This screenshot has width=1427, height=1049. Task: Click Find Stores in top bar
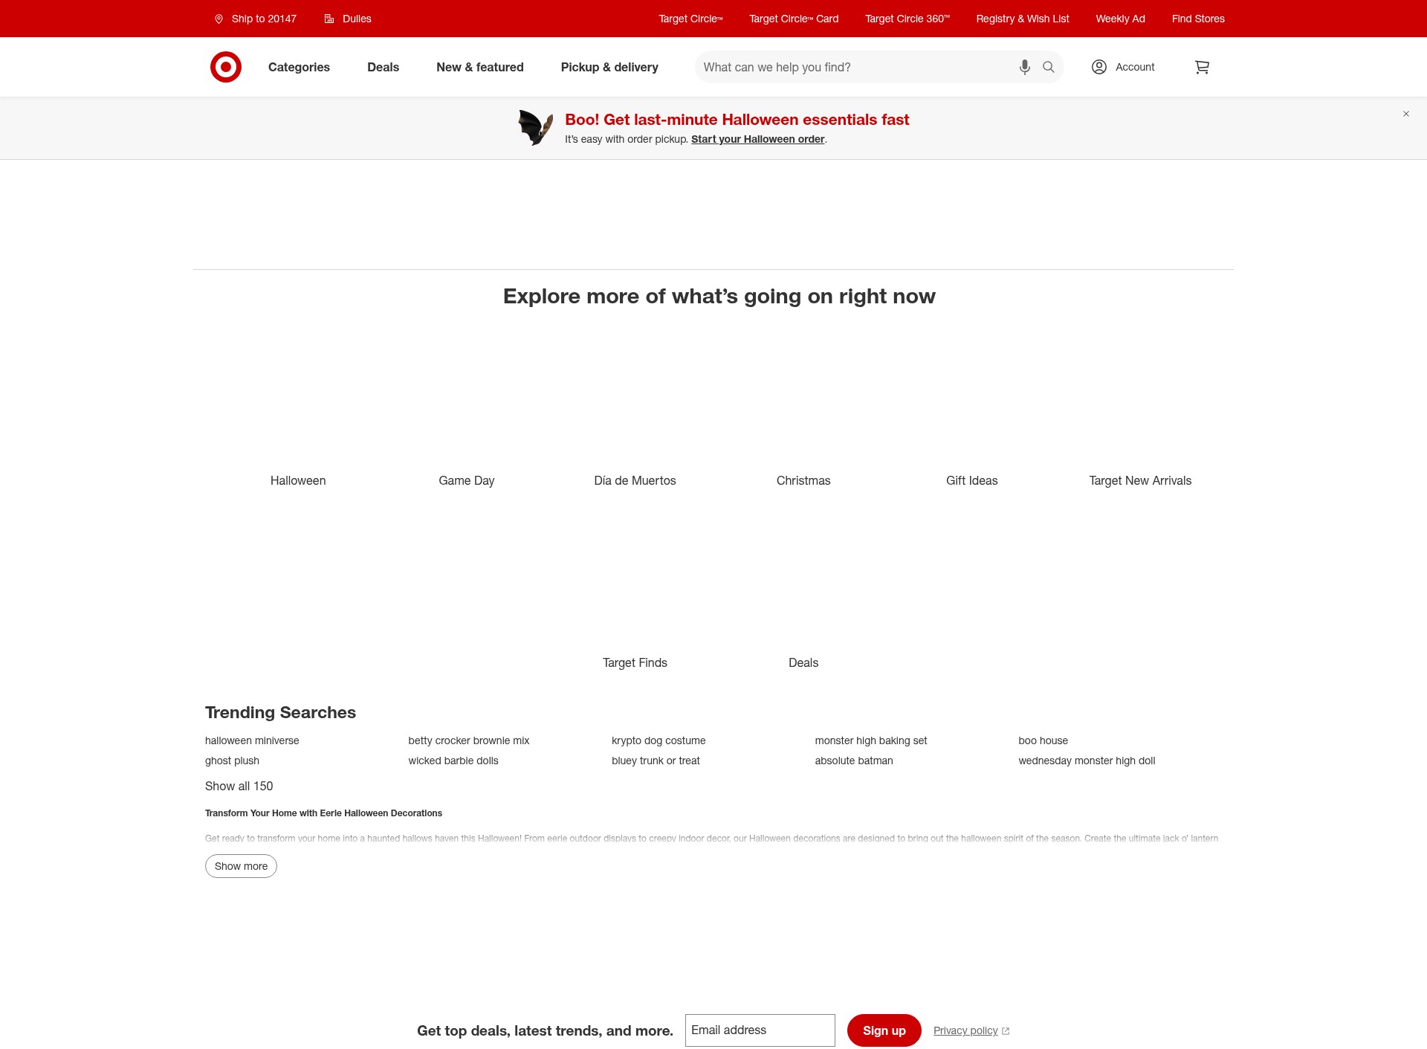tap(1198, 19)
